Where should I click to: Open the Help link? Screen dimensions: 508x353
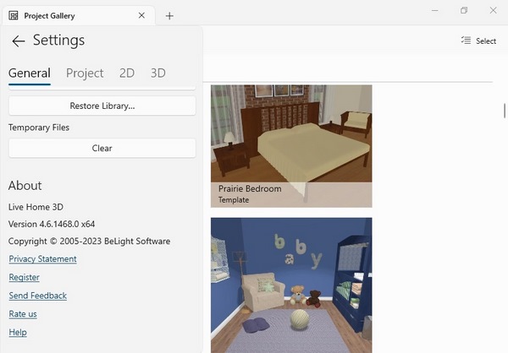tap(18, 333)
